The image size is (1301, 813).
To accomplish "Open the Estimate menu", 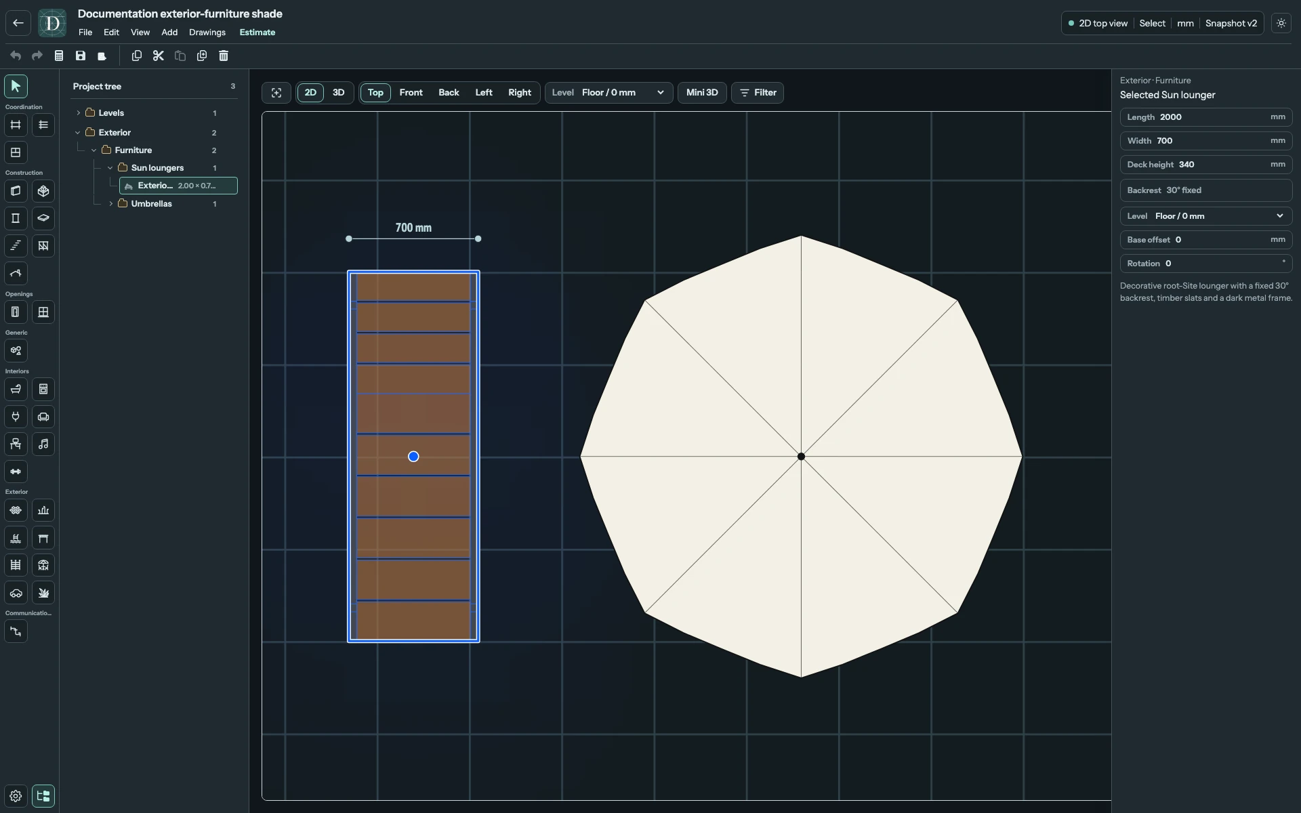I will click(257, 33).
